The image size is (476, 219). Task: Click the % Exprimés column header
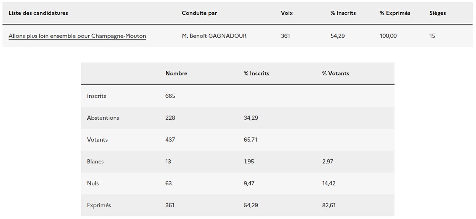(395, 13)
